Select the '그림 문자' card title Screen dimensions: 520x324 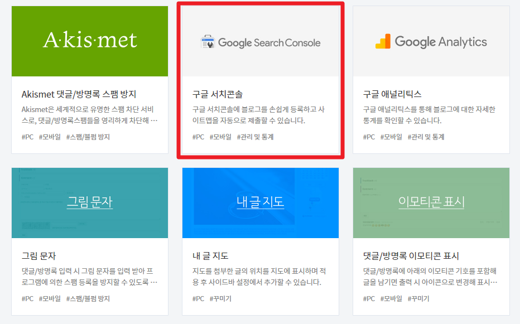tap(39, 256)
